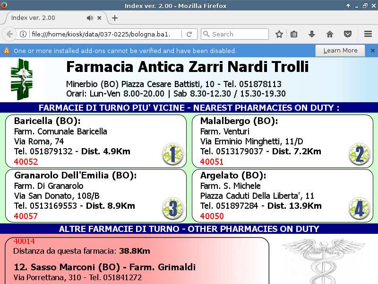Reload the current page

pos(189,34)
